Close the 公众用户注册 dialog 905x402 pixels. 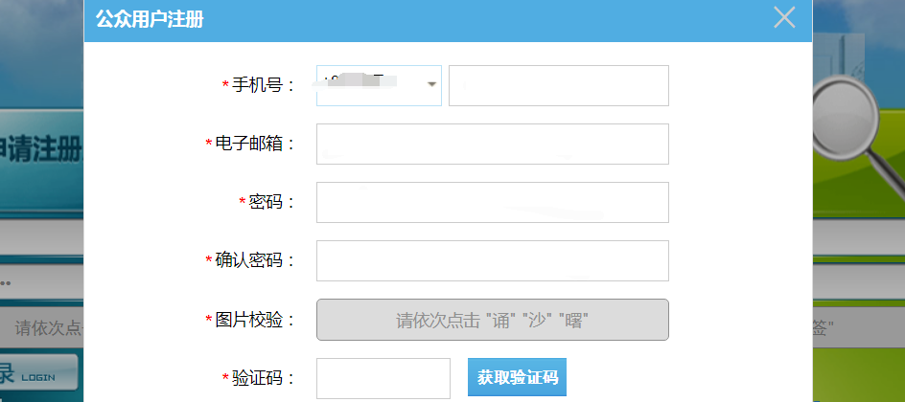point(784,18)
